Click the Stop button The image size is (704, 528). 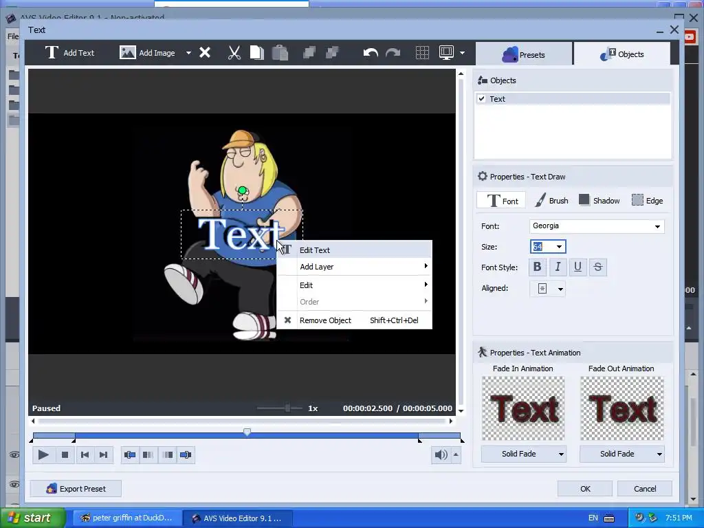[65, 455]
